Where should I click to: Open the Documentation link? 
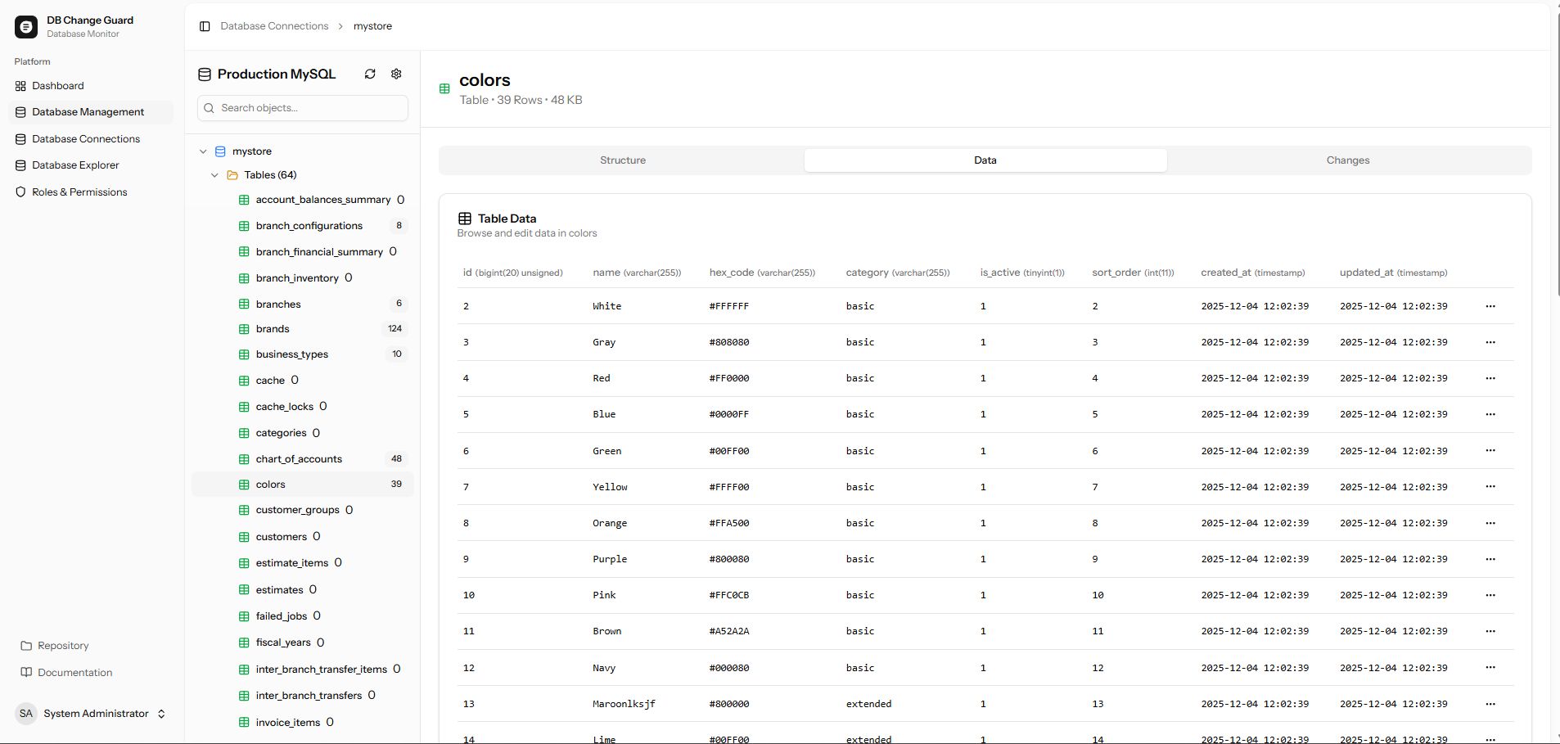click(74, 673)
